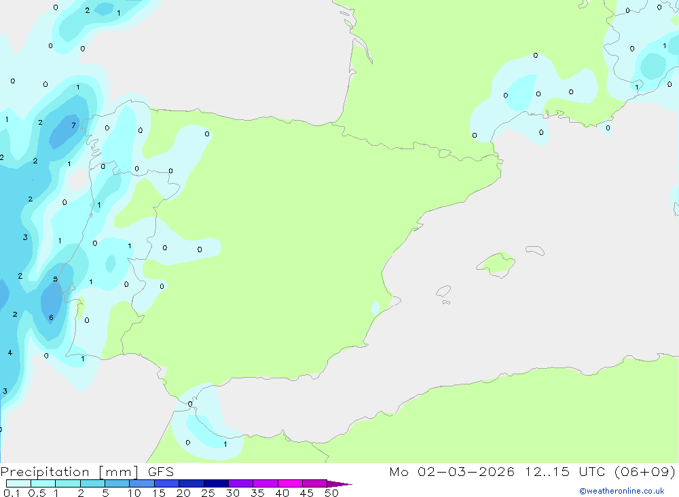Click the 35–40 mm violet legend box

pos(265,483)
